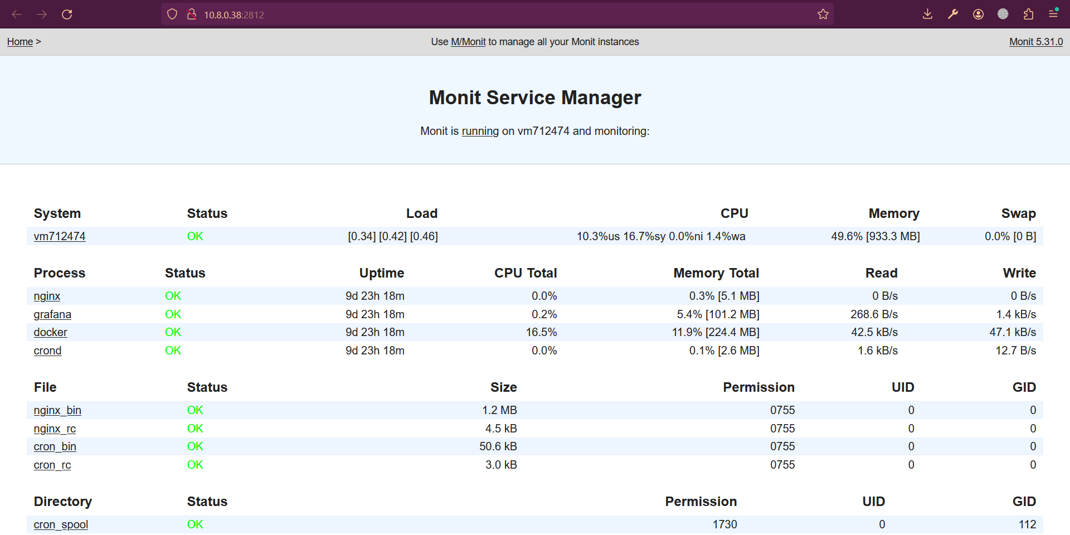This screenshot has height=535, width=1070.
Task: Click crond read rate 1.6 kB/s
Action: point(878,351)
